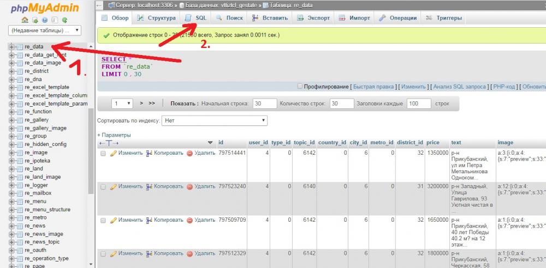Click the re_district table icon
This screenshot has width=546, height=268.
coord(20,71)
